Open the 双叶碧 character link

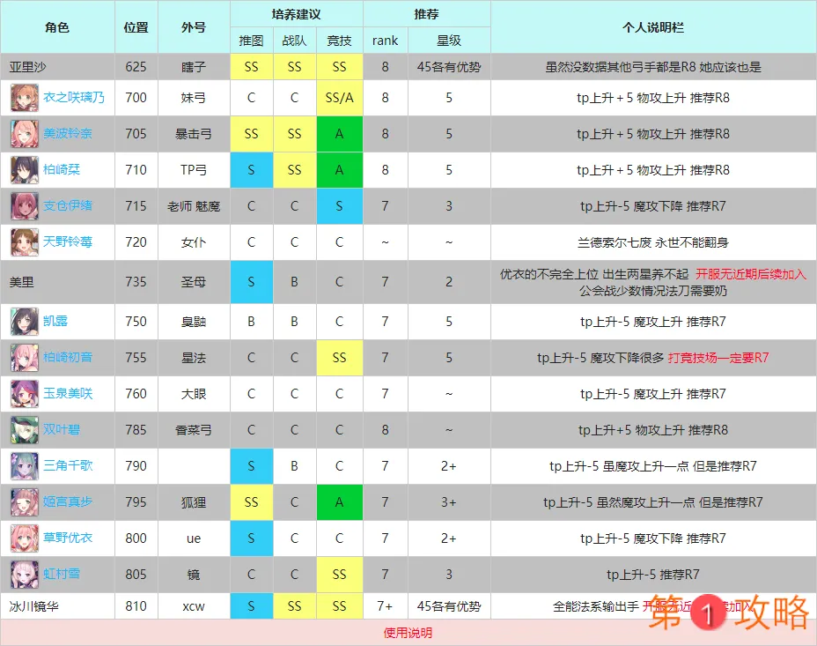click(62, 429)
